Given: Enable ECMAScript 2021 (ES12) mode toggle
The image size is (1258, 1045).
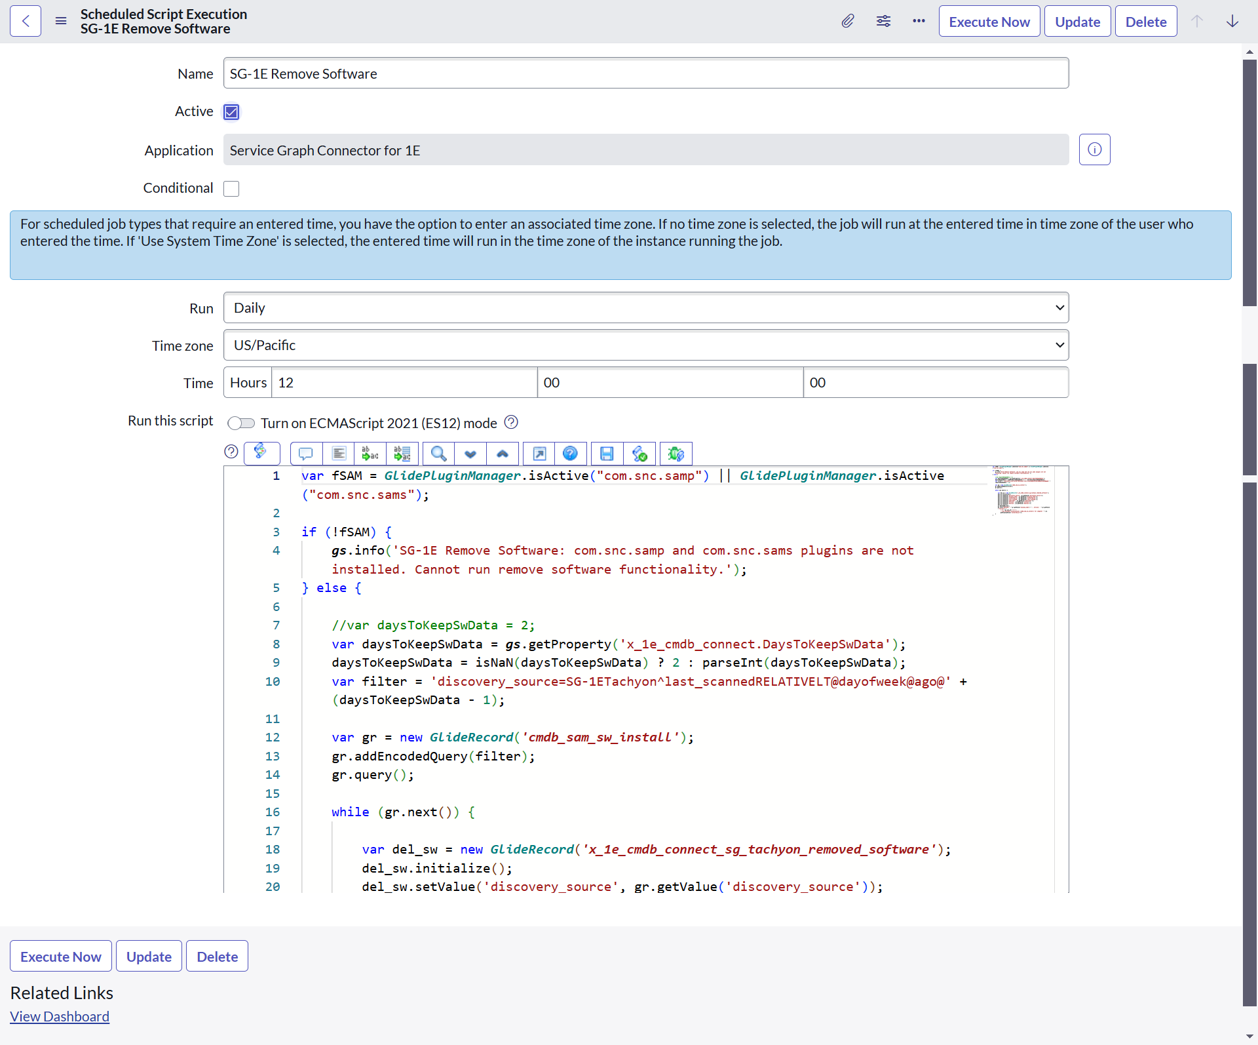Looking at the screenshot, I should click(241, 423).
